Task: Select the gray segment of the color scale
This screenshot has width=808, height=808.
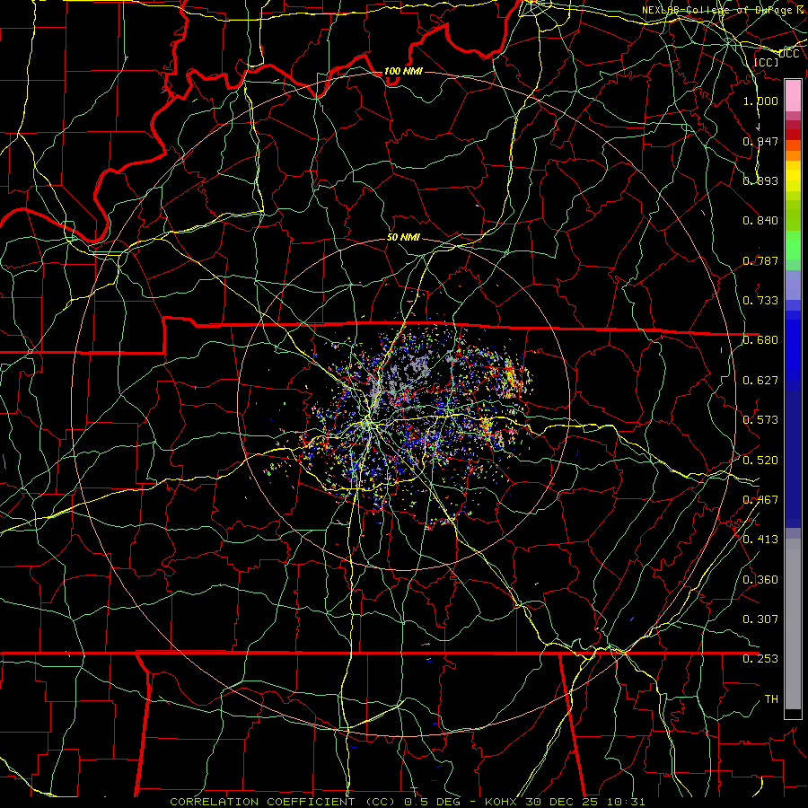Action: pyautogui.click(x=793, y=624)
